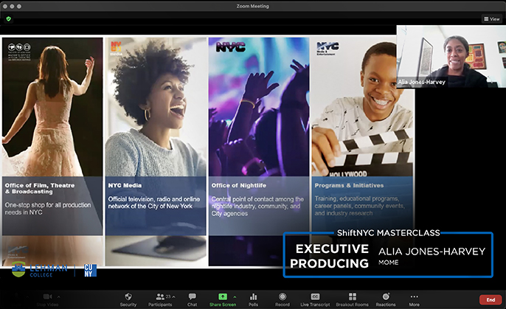Expand the Share Screen options caret

coord(235,296)
